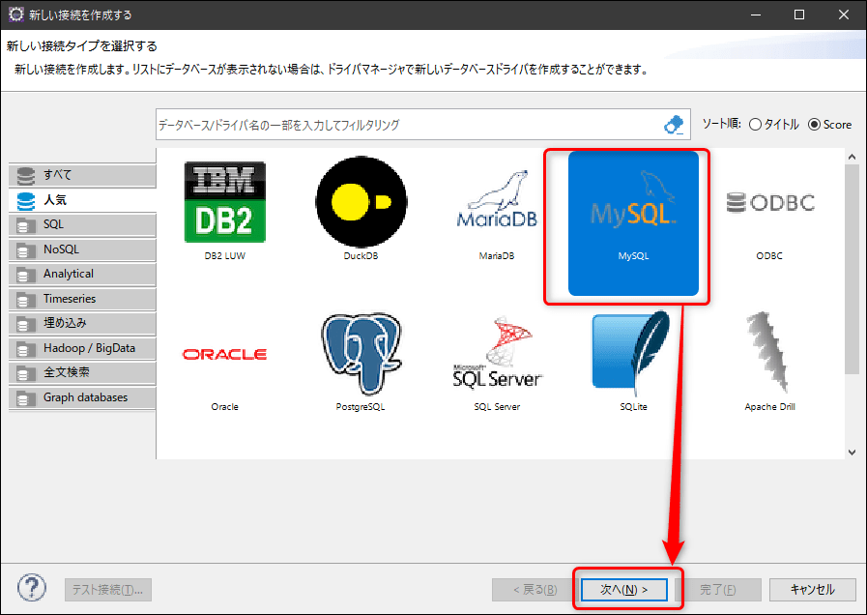Open the 全文検索 category

click(x=82, y=372)
